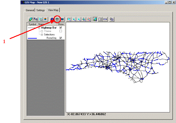Click the black Highway Data line symbol

32,28
